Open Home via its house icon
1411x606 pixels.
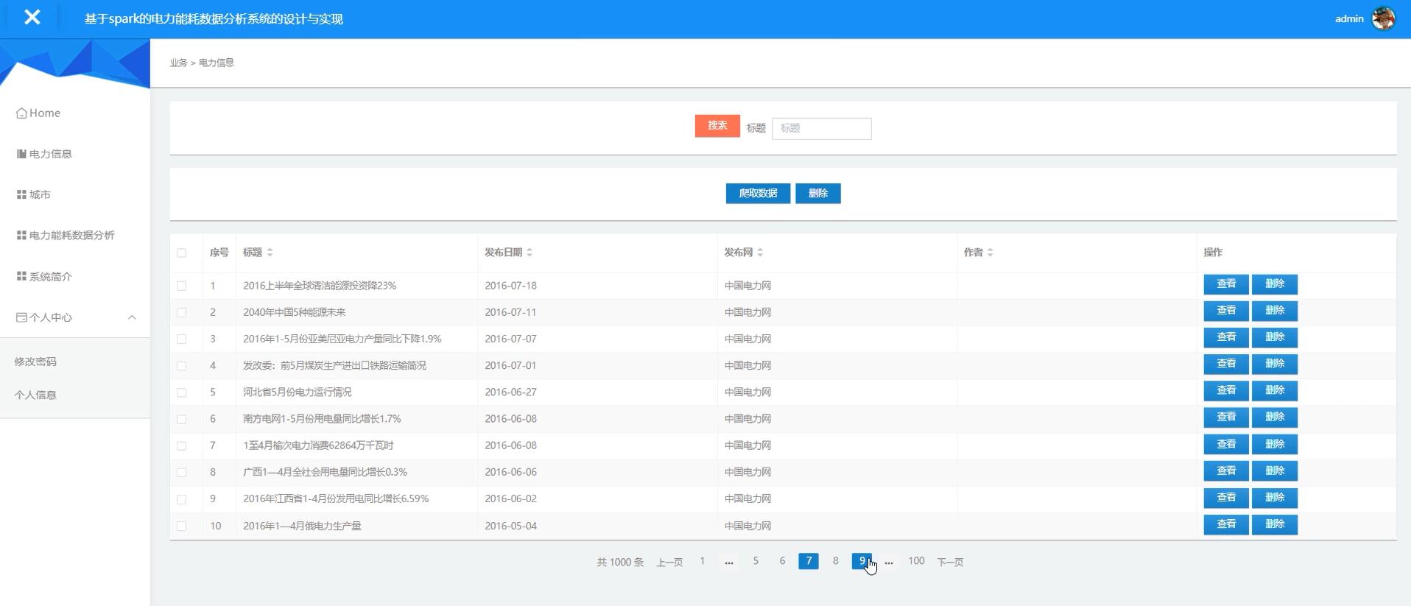[x=21, y=113]
